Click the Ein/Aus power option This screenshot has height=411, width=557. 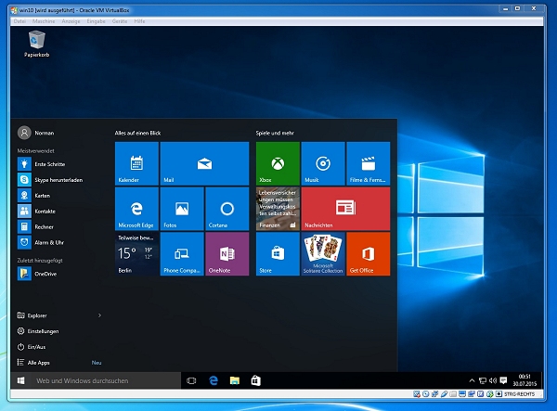(x=32, y=347)
